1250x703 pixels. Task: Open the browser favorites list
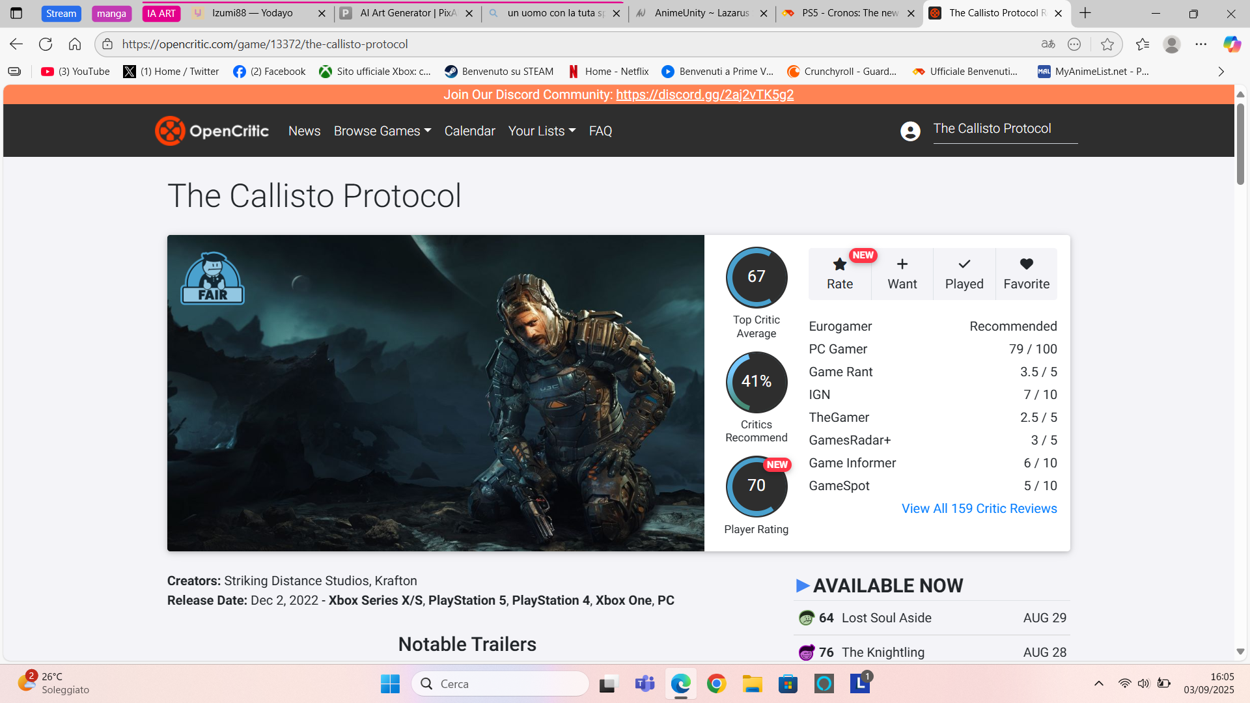[x=1143, y=44]
